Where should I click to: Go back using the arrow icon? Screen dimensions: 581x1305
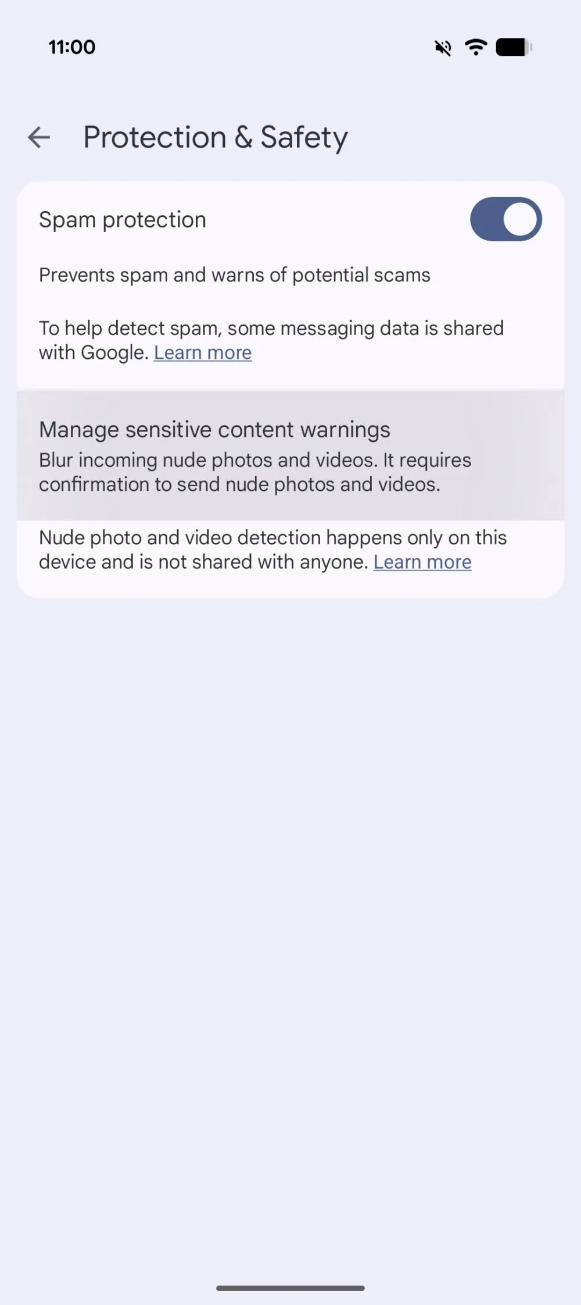(x=39, y=137)
